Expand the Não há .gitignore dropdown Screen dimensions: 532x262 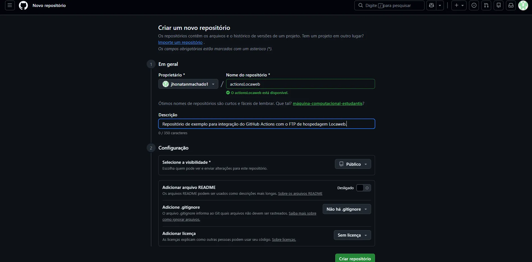pyautogui.click(x=346, y=209)
